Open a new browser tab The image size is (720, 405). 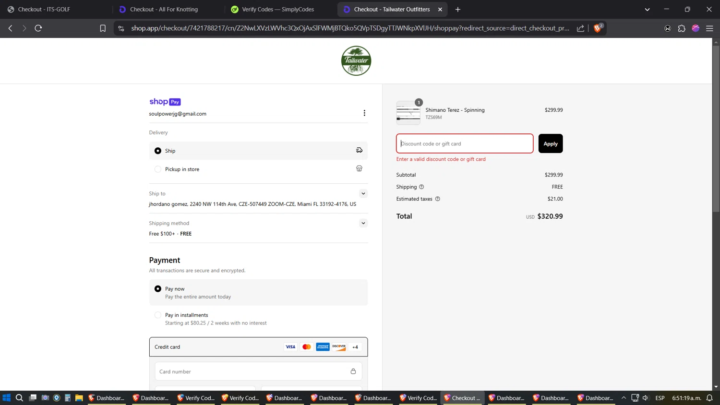(458, 9)
